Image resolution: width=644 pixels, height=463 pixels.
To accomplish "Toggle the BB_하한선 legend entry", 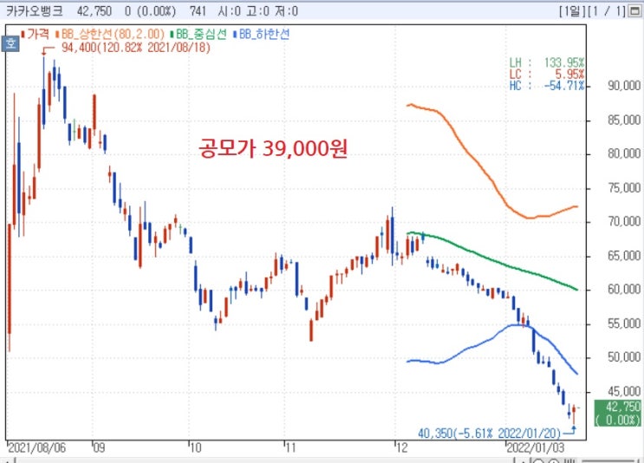I will pyautogui.click(x=261, y=34).
